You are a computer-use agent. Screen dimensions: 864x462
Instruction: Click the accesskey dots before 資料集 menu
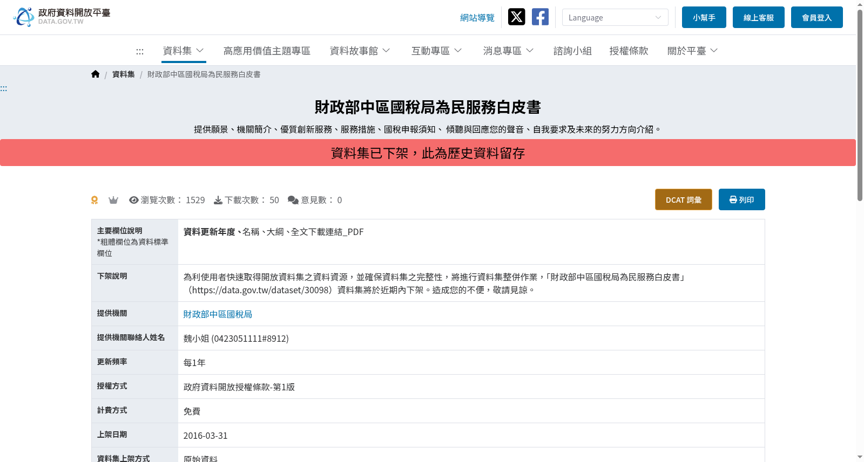point(140,51)
